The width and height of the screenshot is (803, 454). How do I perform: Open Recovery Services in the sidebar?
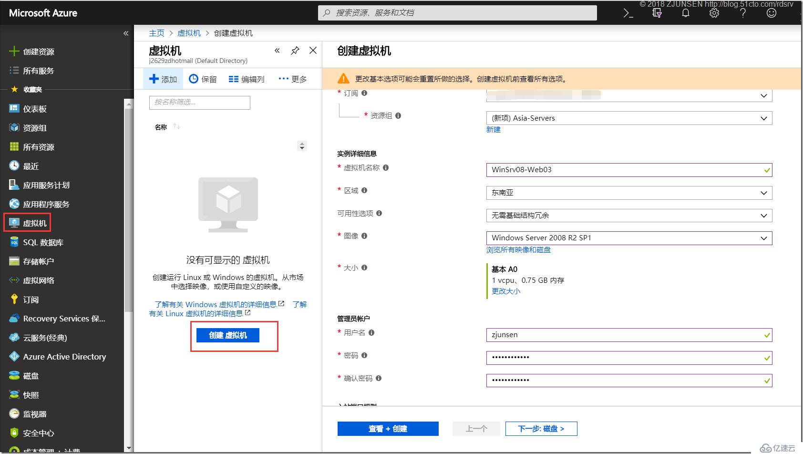click(x=58, y=319)
